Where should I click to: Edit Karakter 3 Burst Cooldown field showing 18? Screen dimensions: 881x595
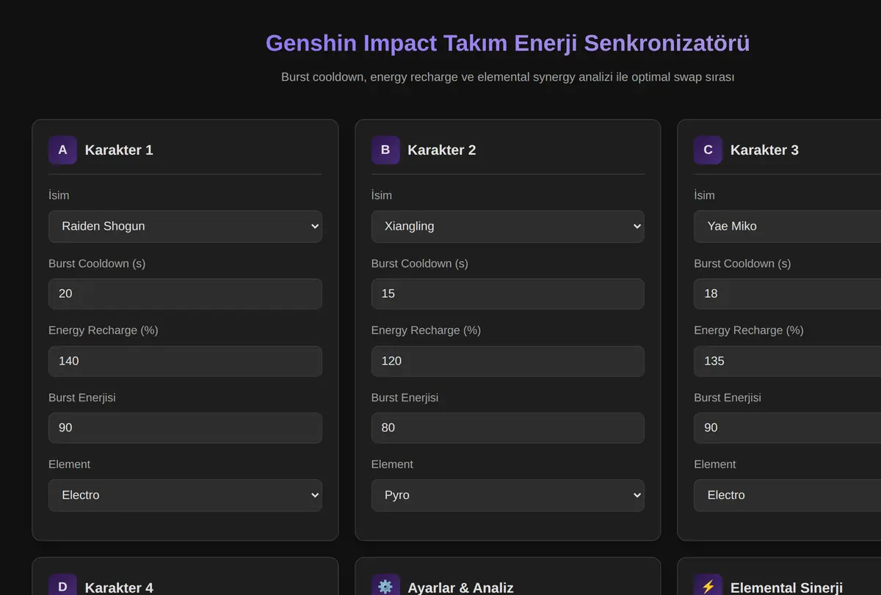[x=787, y=293]
